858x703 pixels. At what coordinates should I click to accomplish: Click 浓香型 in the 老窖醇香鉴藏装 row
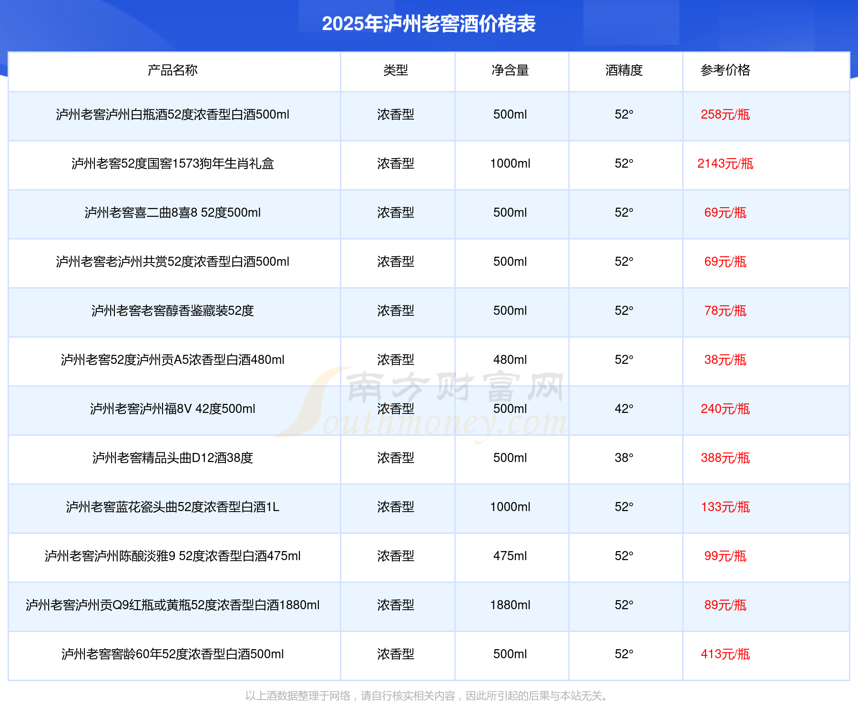[396, 311]
